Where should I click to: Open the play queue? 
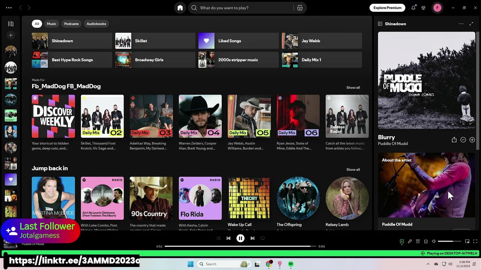click(x=418, y=241)
